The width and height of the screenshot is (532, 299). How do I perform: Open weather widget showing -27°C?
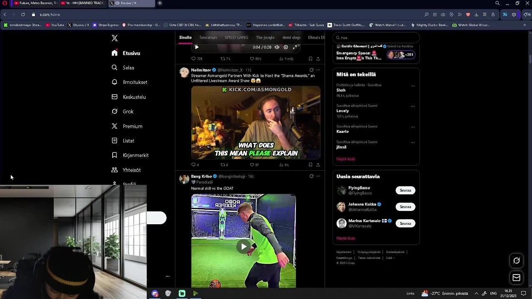444,294
